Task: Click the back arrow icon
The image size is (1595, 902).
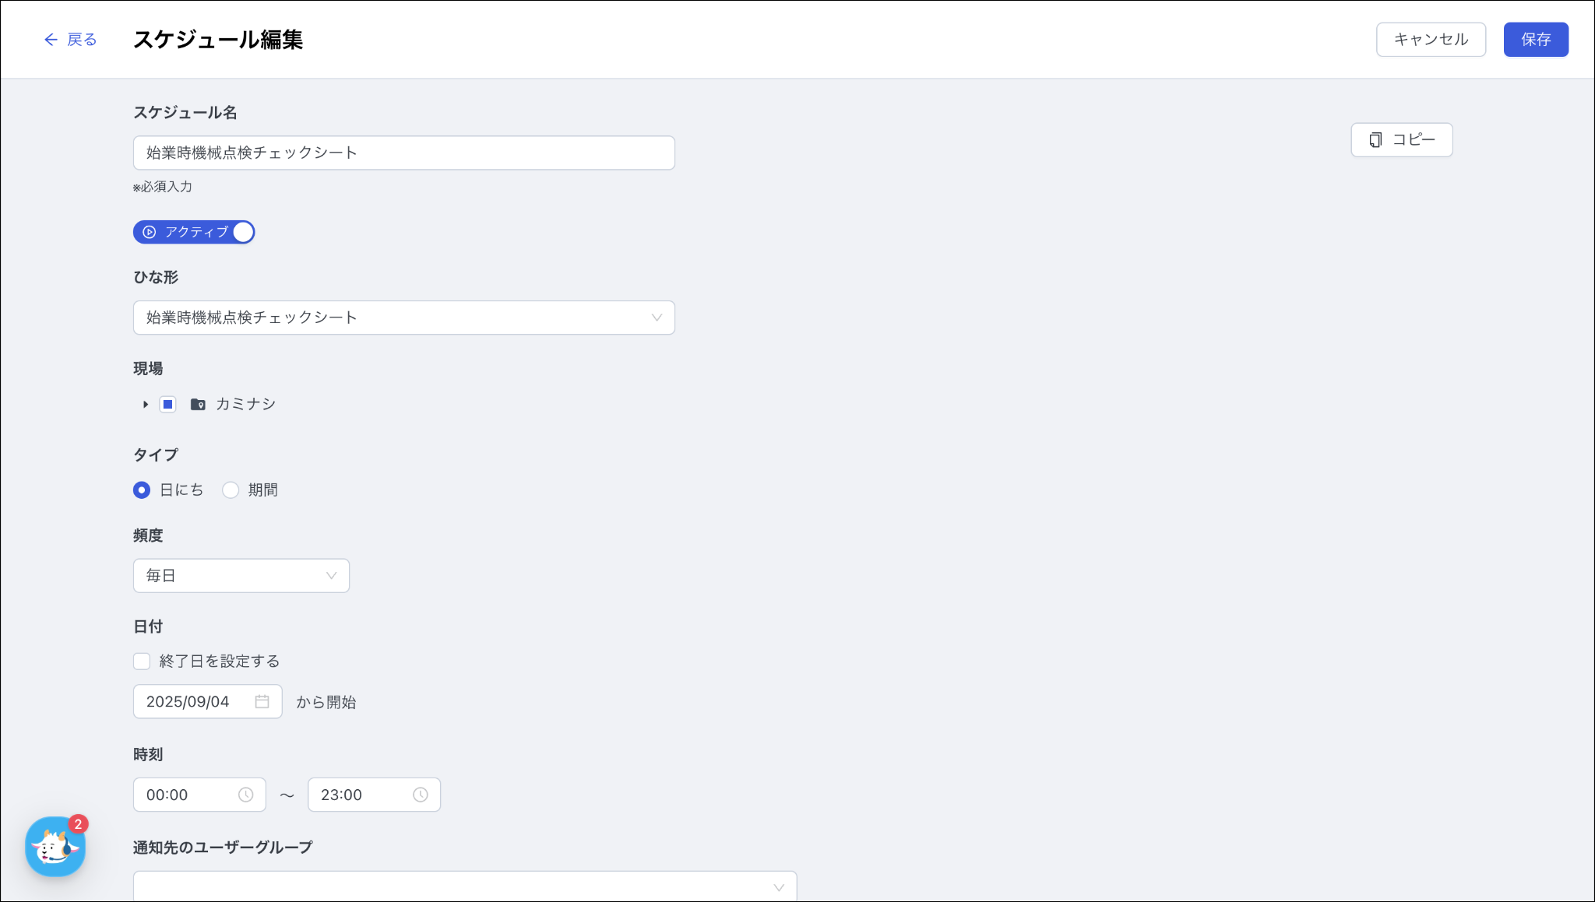Action: click(x=51, y=40)
